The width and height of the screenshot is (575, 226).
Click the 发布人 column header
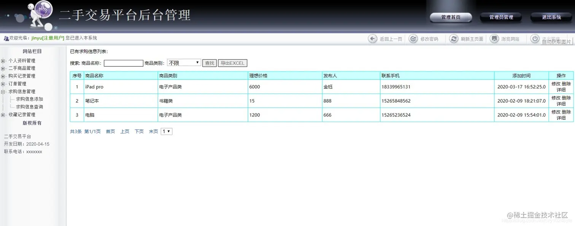pyautogui.click(x=351, y=75)
